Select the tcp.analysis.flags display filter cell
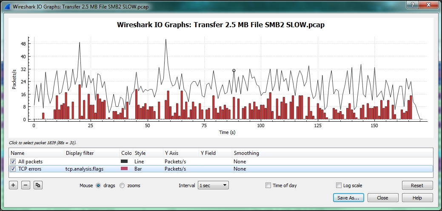Viewport: 442px width, 211px height. point(85,169)
